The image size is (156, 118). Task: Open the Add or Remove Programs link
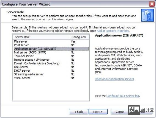pos(113,31)
